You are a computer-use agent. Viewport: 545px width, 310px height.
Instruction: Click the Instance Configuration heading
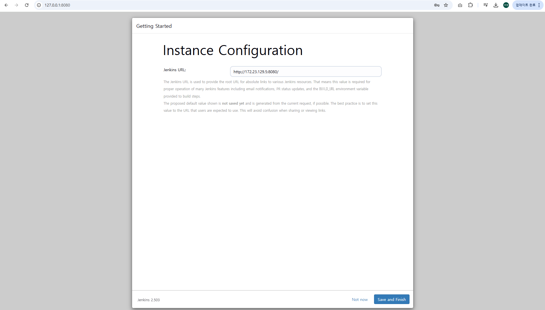coord(233,50)
